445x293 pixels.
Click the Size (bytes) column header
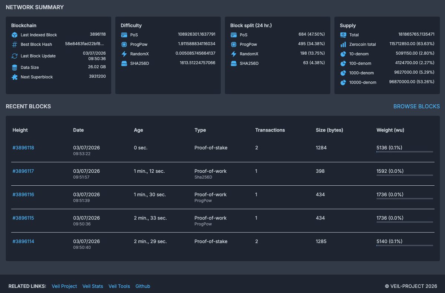tap(330, 130)
